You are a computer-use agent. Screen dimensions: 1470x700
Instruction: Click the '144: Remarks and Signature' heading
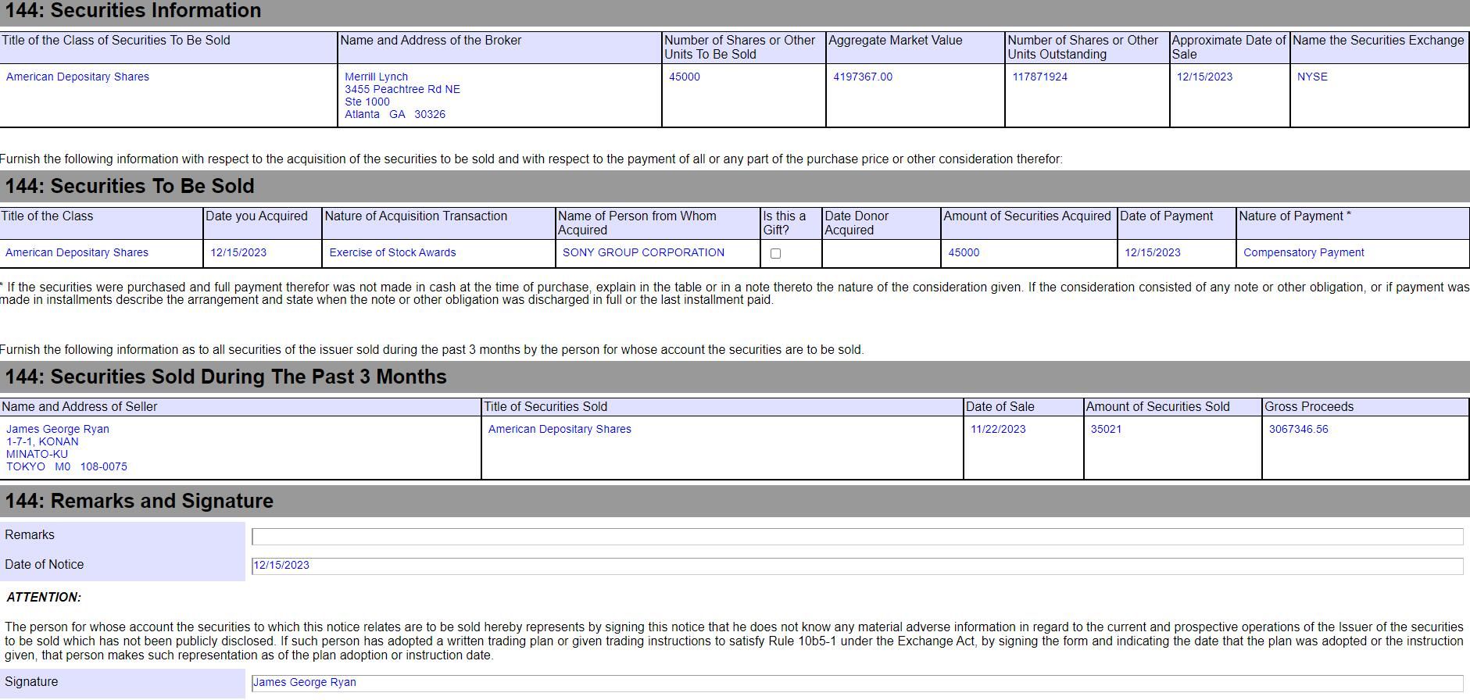pos(139,501)
